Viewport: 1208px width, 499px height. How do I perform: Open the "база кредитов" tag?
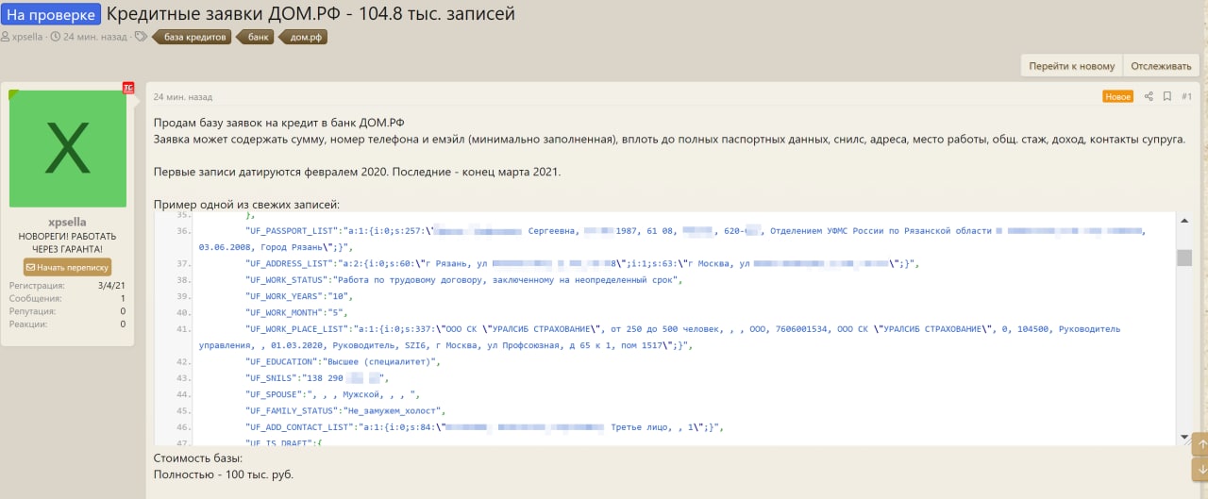tap(193, 37)
